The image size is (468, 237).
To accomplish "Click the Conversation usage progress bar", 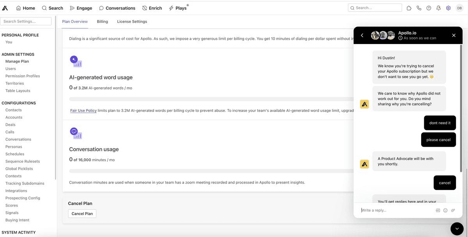I will (x=211, y=171).
